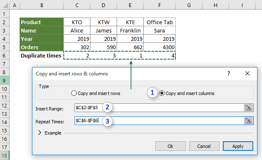Click the Name header cell
262x160 pixels.
tap(42, 30)
